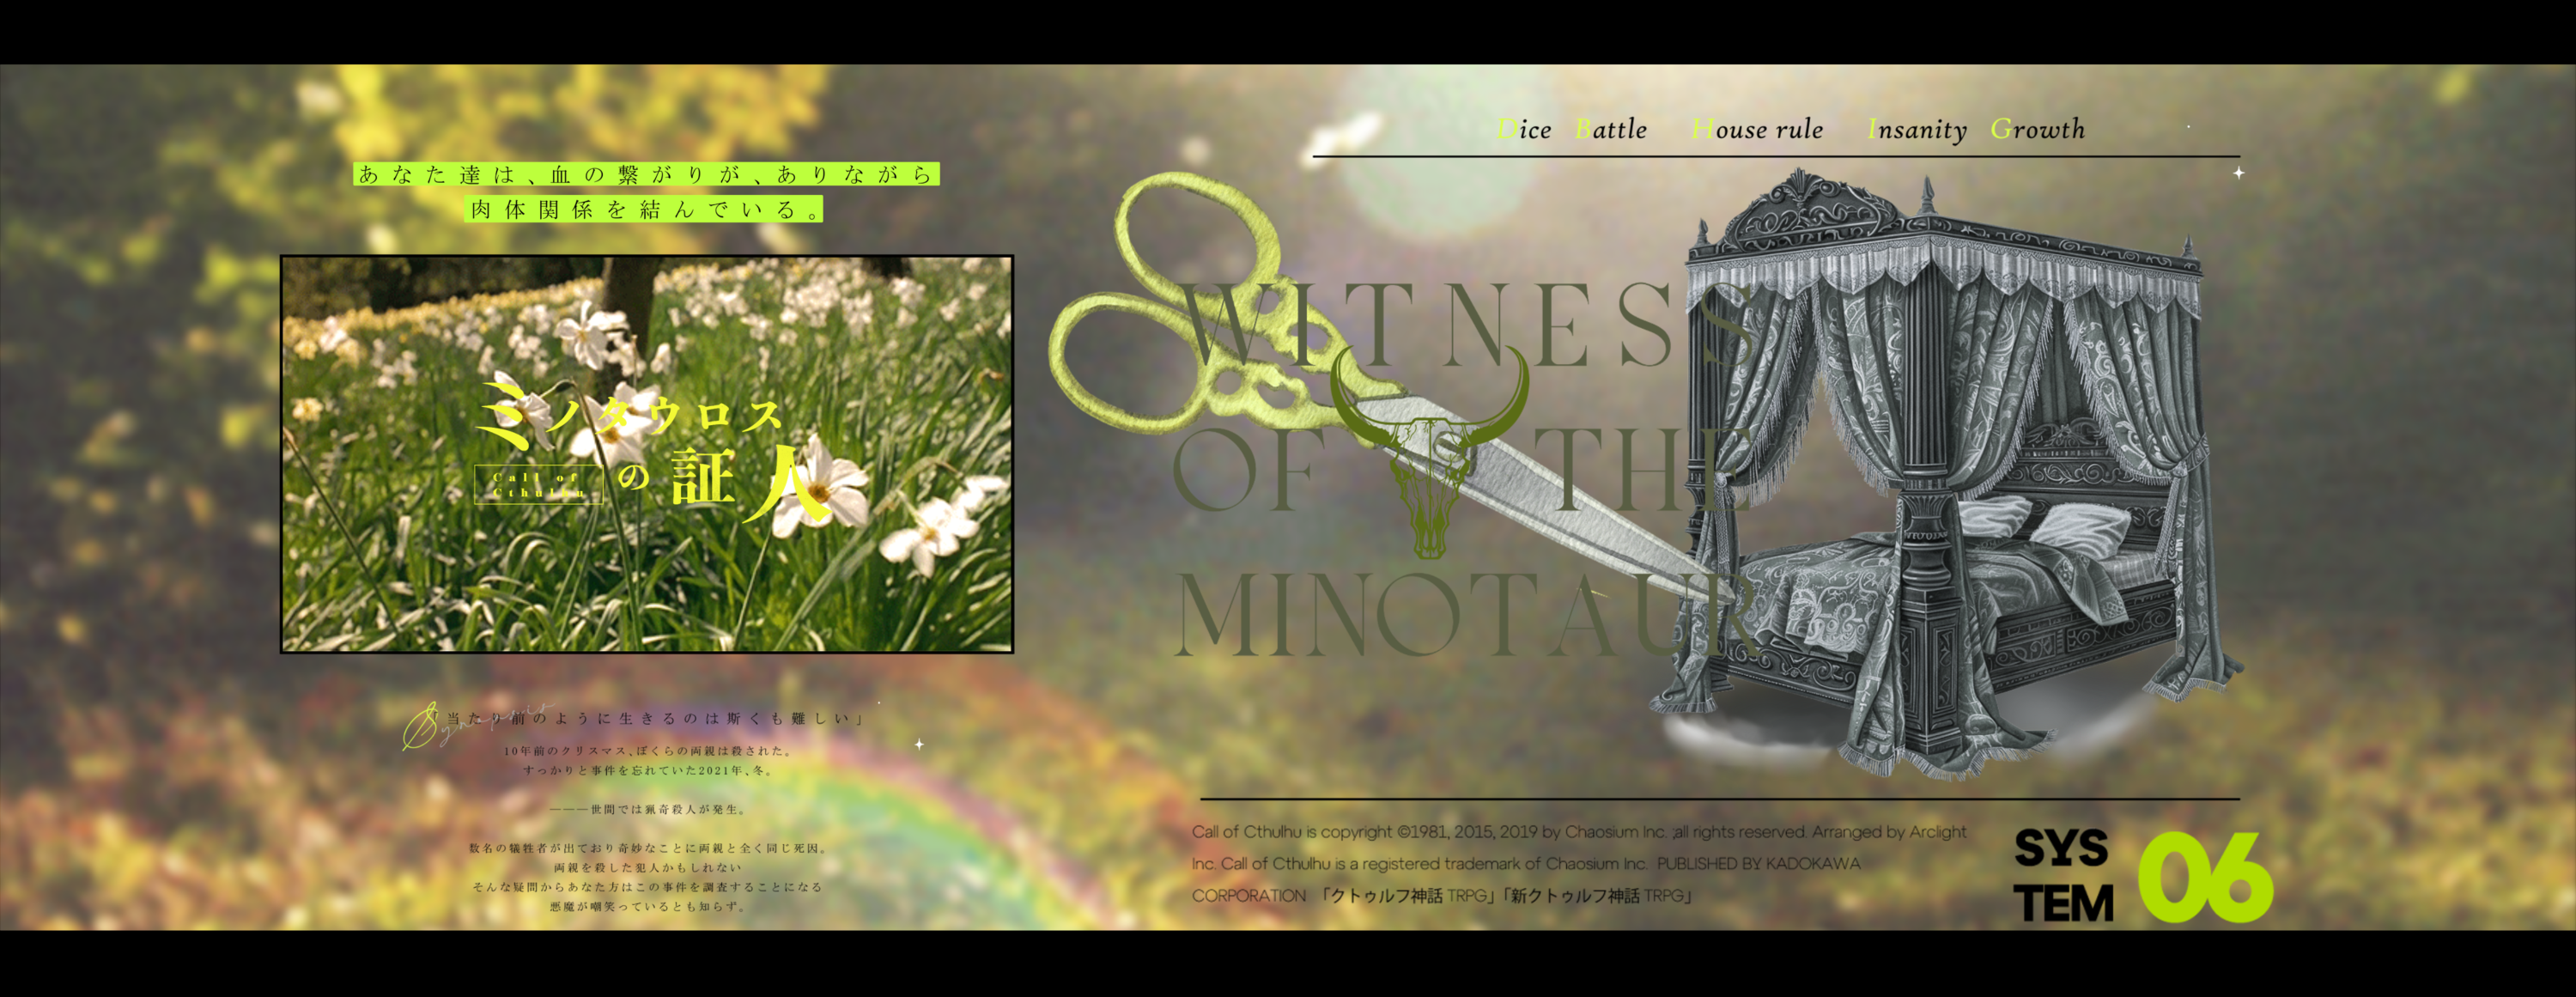Image resolution: width=2576 pixels, height=997 pixels.
Task: Open the Dice tab
Action: [1524, 130]
